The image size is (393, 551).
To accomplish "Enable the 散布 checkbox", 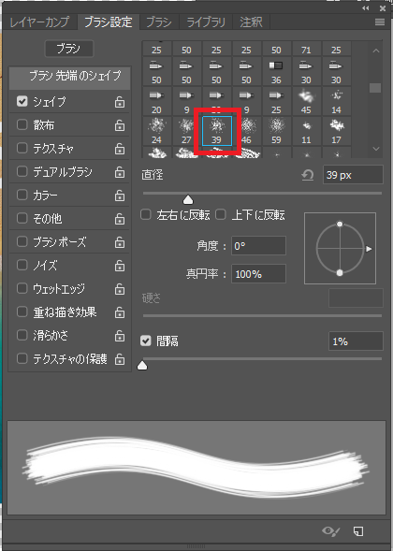I will tap(22, 124).
